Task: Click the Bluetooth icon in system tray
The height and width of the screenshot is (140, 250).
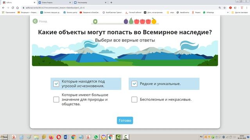Action: [x=223, y=137]
